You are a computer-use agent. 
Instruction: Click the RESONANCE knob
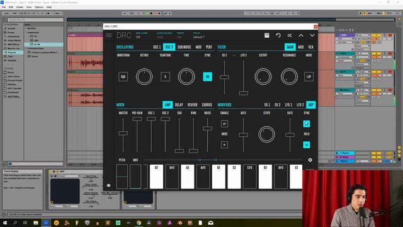pyautogui.click(x=289, y=77)
